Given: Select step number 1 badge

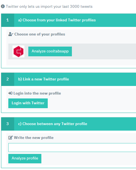Looking at the screenshot, I should tap(7, 20).
